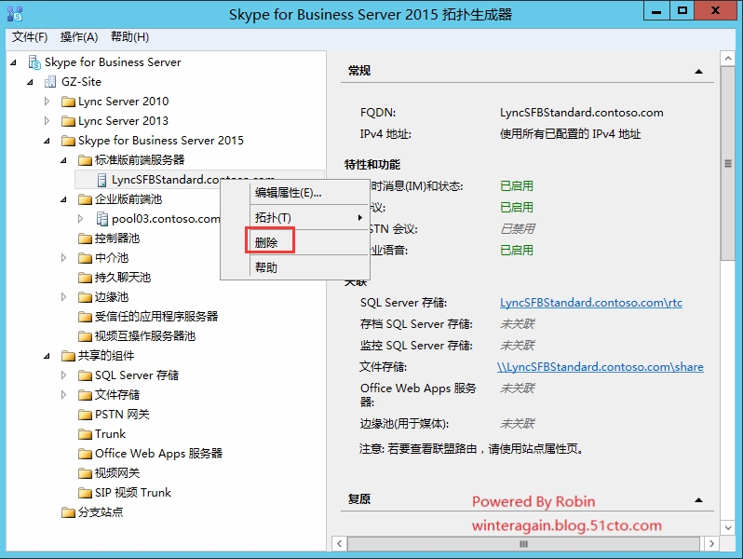743x559 pixels.
Task: Click the Lync Server 2010 folder icon
Action: (68, 102)
